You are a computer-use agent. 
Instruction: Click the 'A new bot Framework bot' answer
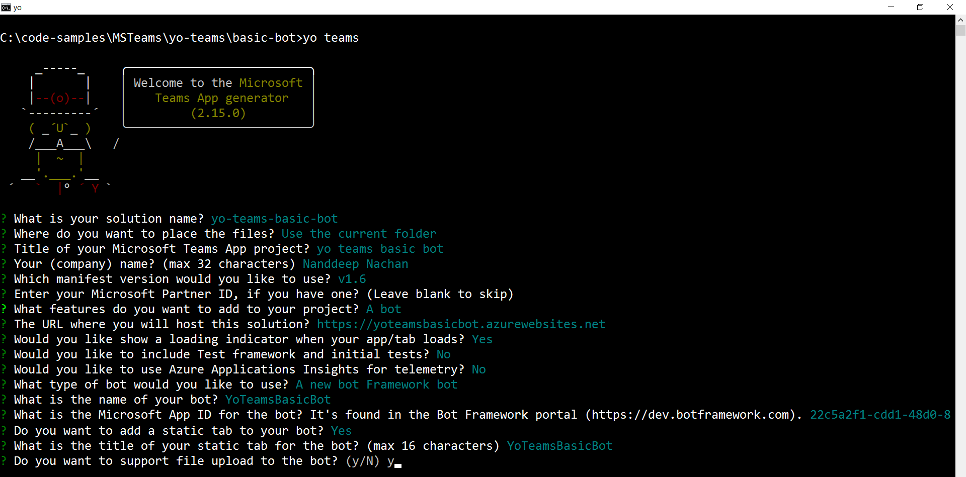click(376, 385)
